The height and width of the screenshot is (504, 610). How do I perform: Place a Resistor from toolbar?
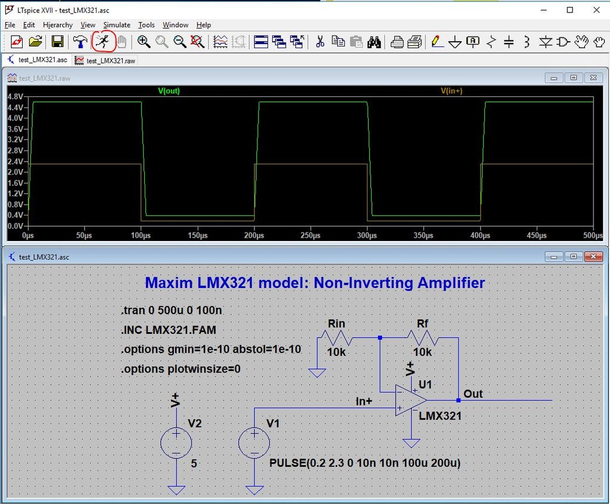(x=491, y=42)
